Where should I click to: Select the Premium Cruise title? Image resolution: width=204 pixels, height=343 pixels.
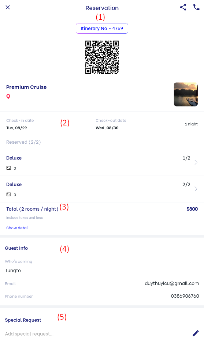point(26,87)
